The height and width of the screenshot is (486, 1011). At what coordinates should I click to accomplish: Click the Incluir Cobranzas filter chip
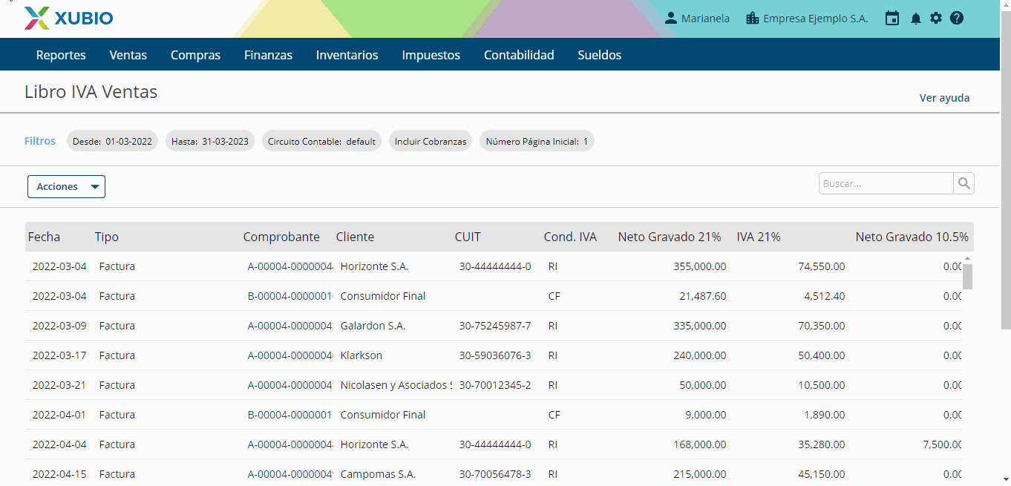[x=431, y=141]
